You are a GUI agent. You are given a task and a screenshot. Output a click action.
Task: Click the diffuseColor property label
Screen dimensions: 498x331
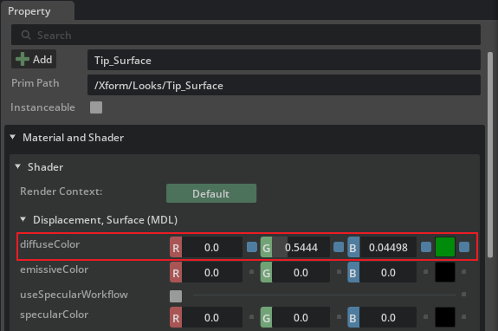pyautogui.click(x=50, y=244)
